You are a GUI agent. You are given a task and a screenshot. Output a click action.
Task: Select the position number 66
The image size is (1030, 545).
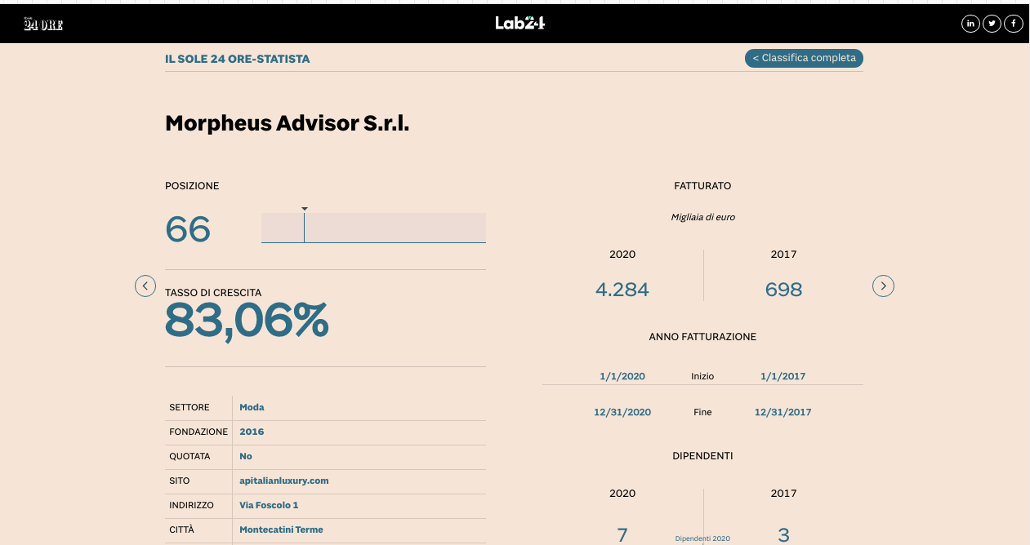click(188, 229)
